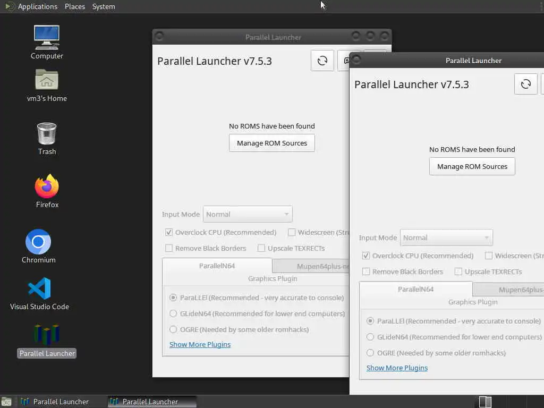544x408 pixels.
Task: Click 'No ROMS have been found' in back window
Action: (272, 126)
